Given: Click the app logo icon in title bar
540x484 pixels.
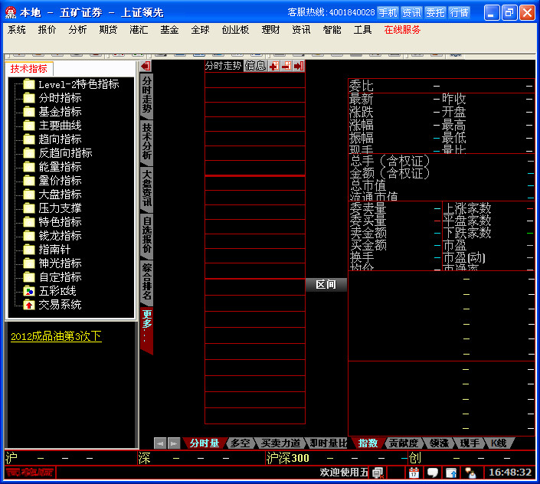Looking at the screenshot, I should pos(11,13).
